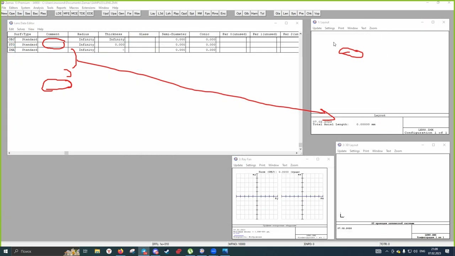The image size is (455, 256).
Task: Click the New toolbar button
Action: click(x=4, y=14)
